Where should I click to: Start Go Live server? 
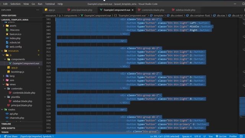pyautogui.click(x=221, y=136)
